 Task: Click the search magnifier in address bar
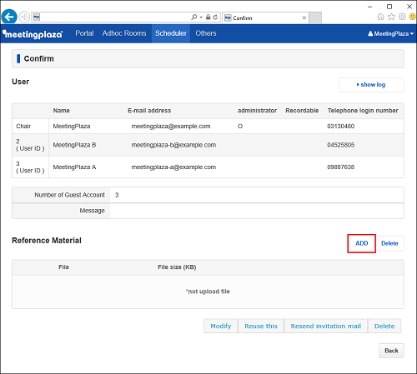click(194, 17)
